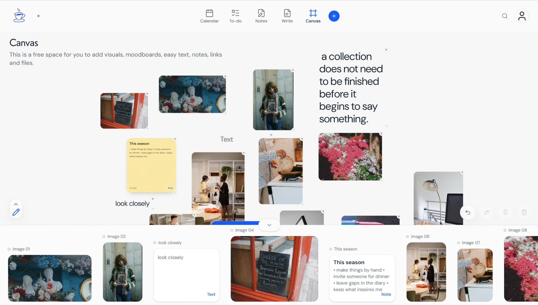This screenshot has height=305, width=538.
Task: Click the trash delete icon
Action: click(524, 212)
